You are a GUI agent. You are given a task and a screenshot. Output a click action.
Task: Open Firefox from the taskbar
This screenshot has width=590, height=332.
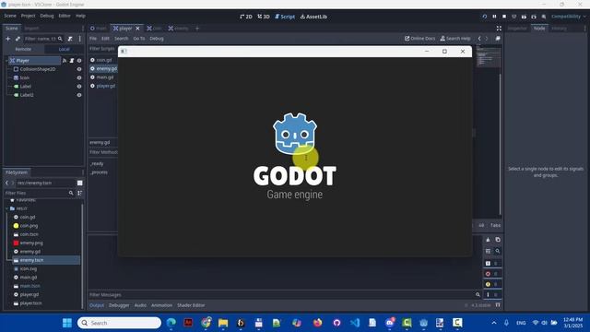click(x=317, y=323)
